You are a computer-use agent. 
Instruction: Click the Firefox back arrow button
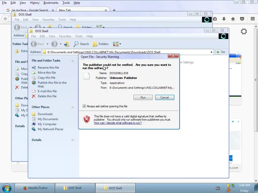click(x=5, y=19)
